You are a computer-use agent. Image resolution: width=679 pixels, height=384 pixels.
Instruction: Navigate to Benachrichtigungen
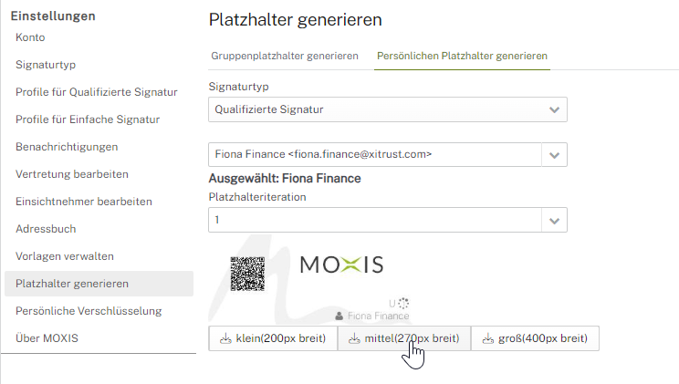pyautogui.click(x=67, y=147)
